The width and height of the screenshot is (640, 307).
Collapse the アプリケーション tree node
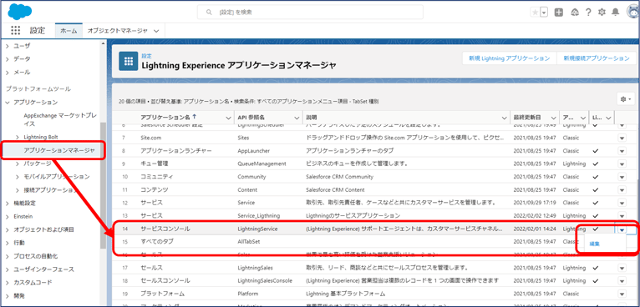point(8,102)
